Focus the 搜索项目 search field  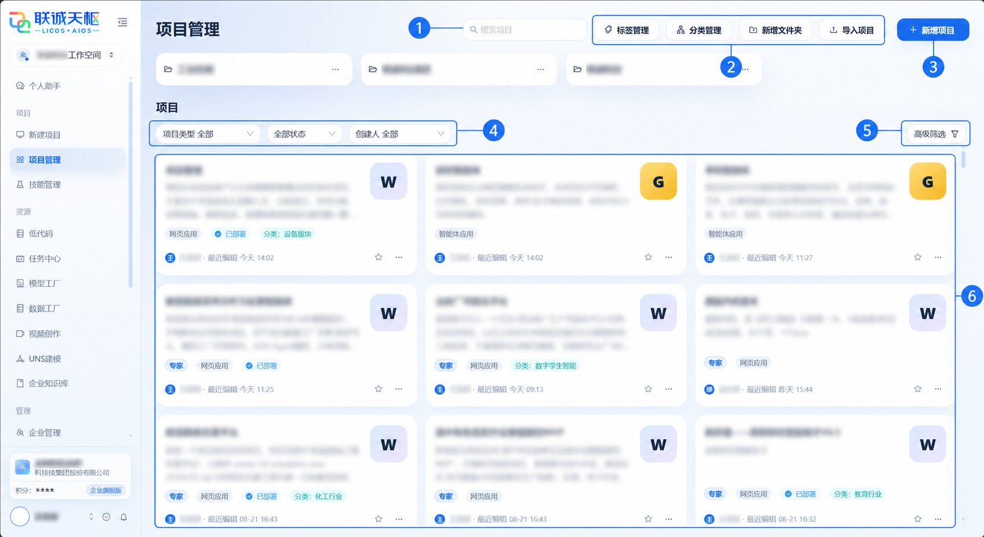click(525, 30)
